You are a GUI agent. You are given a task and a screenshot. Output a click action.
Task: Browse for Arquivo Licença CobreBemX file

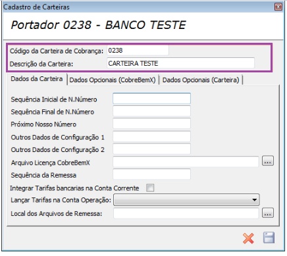click(x=268, y=161)
